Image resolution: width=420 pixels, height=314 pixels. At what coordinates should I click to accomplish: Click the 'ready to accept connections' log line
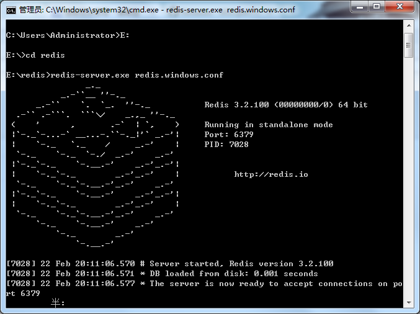(204, 289)
